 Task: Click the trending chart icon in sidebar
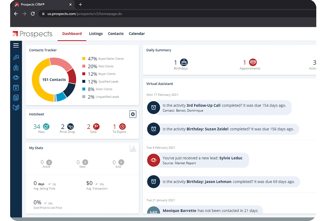pyautogui.click(x=16, y=57)
